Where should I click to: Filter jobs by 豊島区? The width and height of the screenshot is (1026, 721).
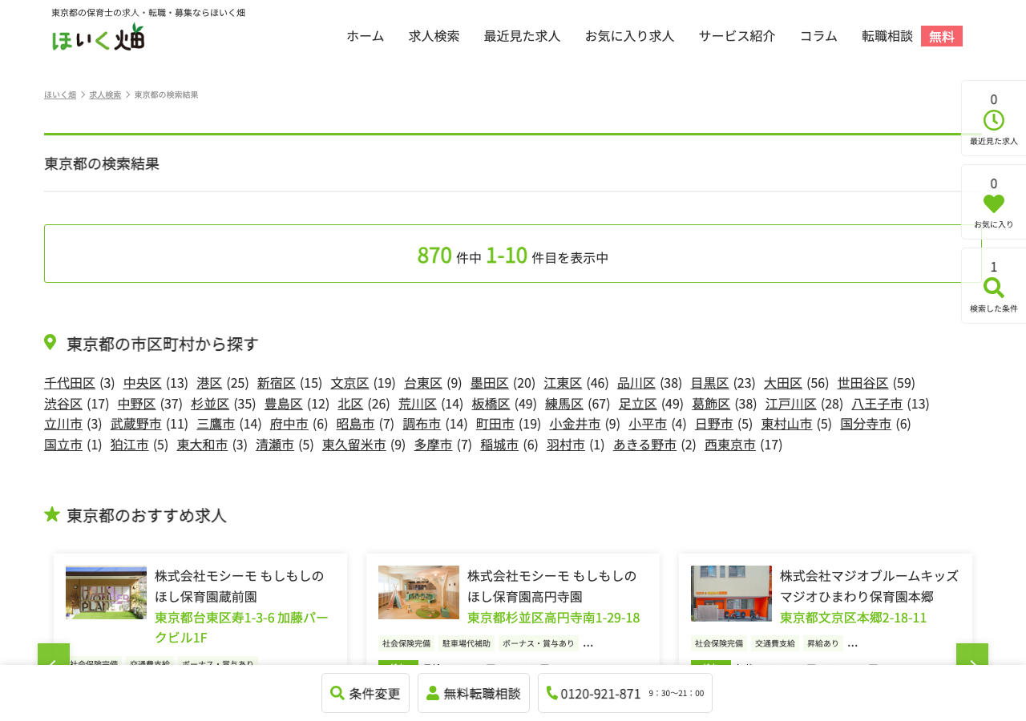tap(284, 404)
